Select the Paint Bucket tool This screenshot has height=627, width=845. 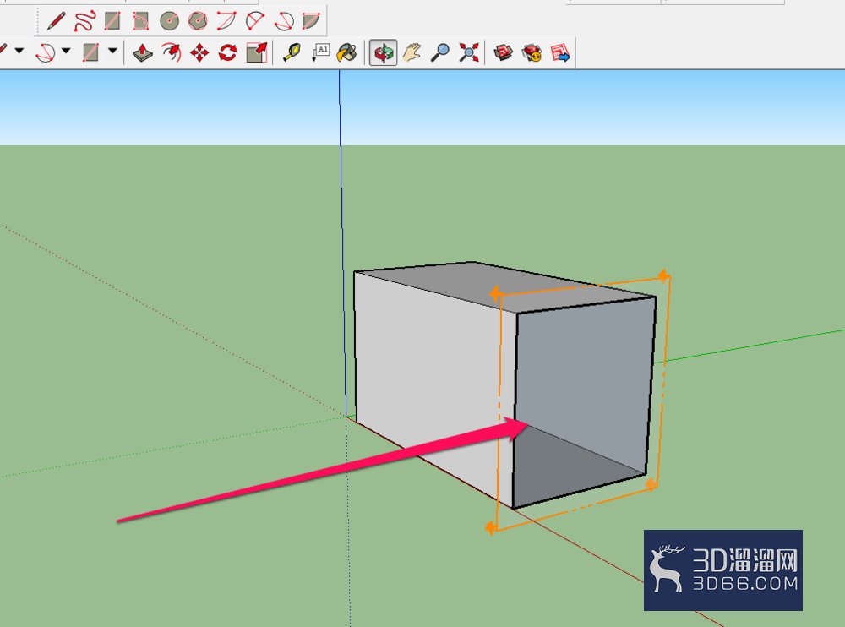[x=347, y=52]
